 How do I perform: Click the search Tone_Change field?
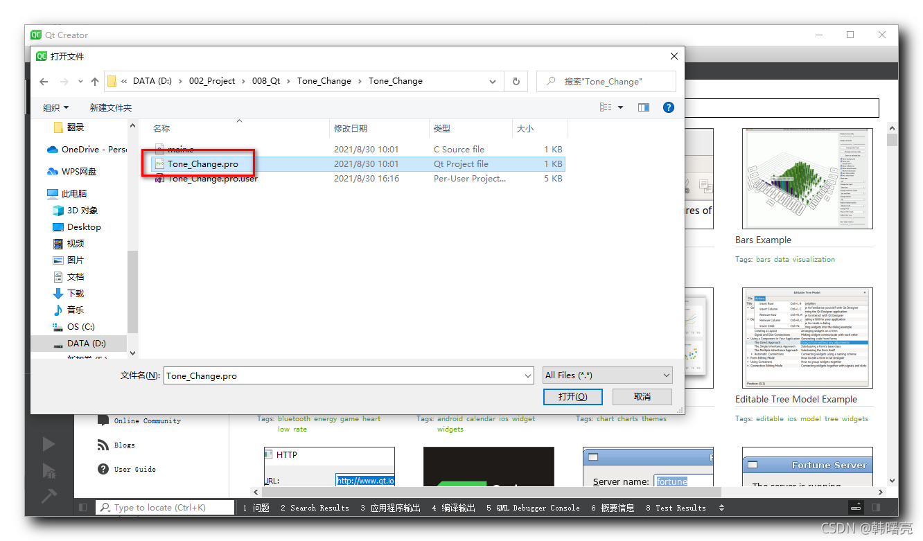point(606,81)
